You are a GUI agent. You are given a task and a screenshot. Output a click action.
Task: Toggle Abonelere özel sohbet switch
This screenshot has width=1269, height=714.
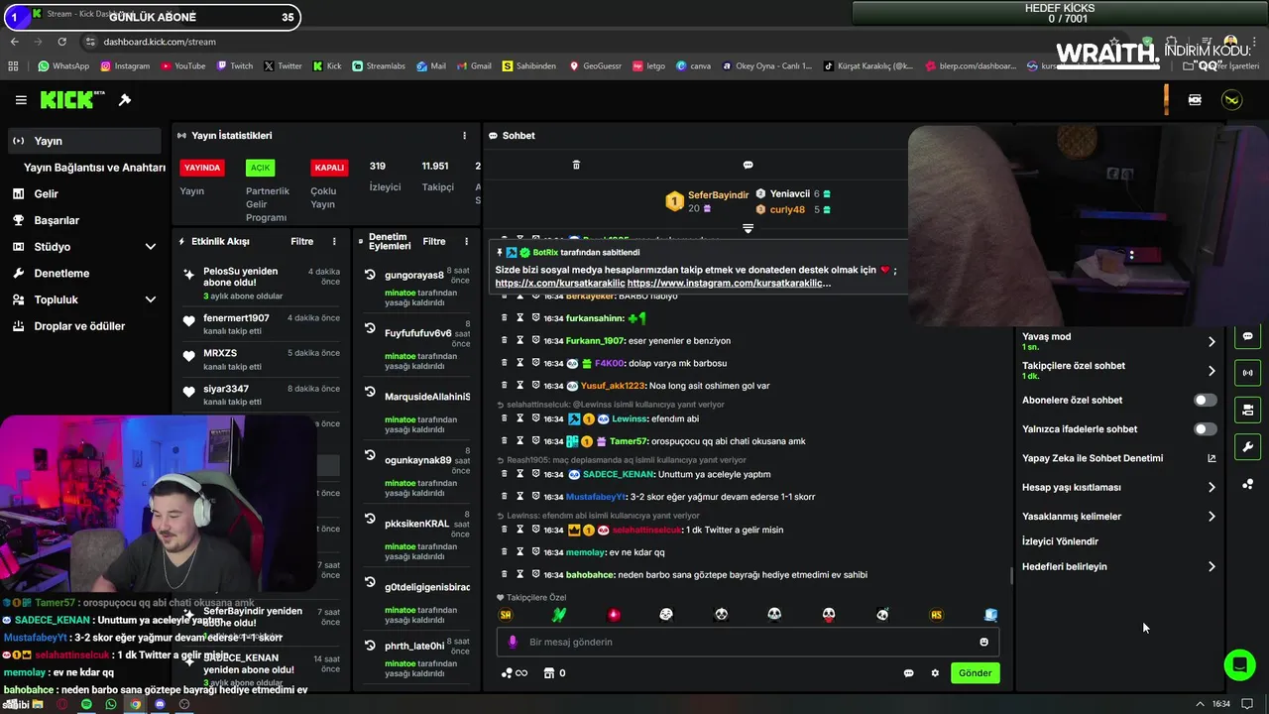click(x=1205, y=401)
